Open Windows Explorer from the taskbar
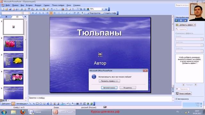205x115 pixels. 13,112
